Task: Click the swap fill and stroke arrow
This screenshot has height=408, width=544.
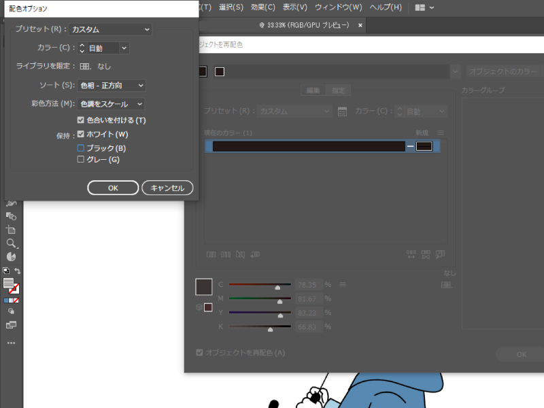Action: pyautogui.click(x=18, y=271)
